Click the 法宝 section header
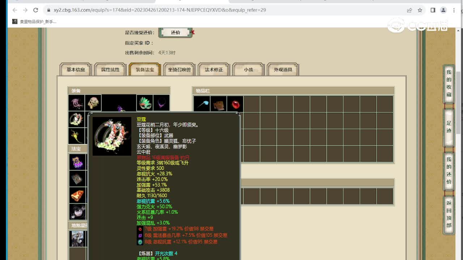 [77, 149]
